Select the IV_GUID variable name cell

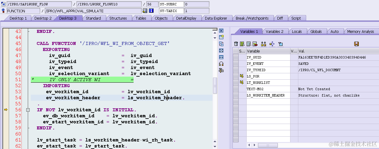[268, 57]
